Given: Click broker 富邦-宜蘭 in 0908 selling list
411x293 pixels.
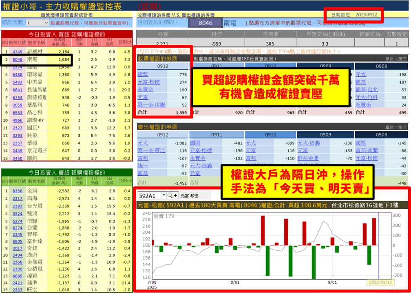Looking at the screenshot, I should (x=367, y=151).
